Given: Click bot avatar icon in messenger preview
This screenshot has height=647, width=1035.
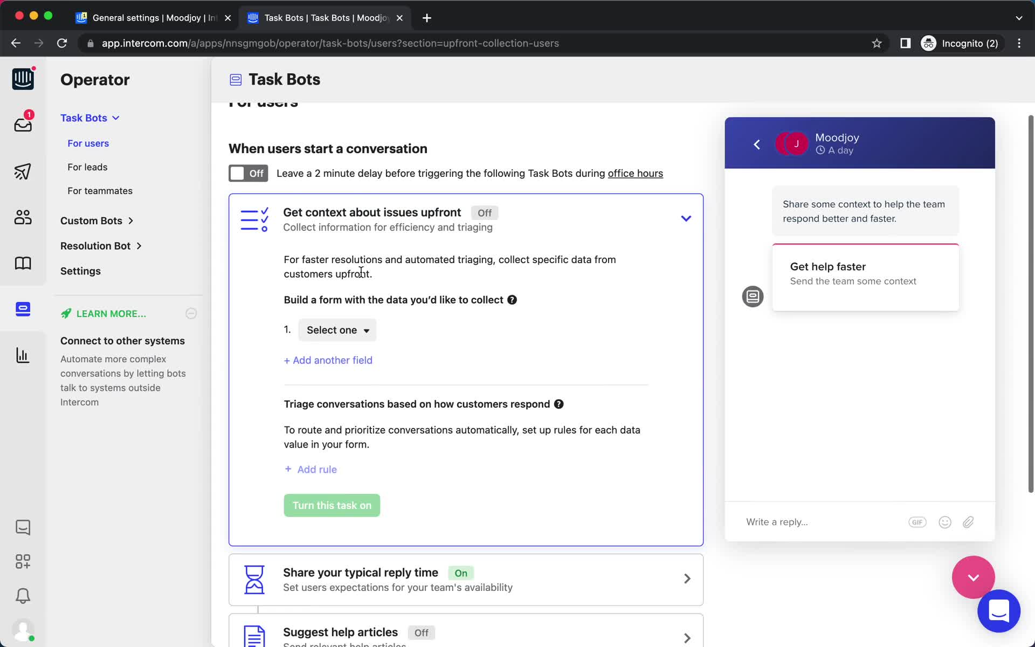Looking at the screenshot, I should (753, 297).
